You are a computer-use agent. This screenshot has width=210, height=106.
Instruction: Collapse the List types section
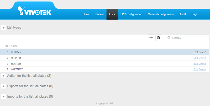click(3, 28)
